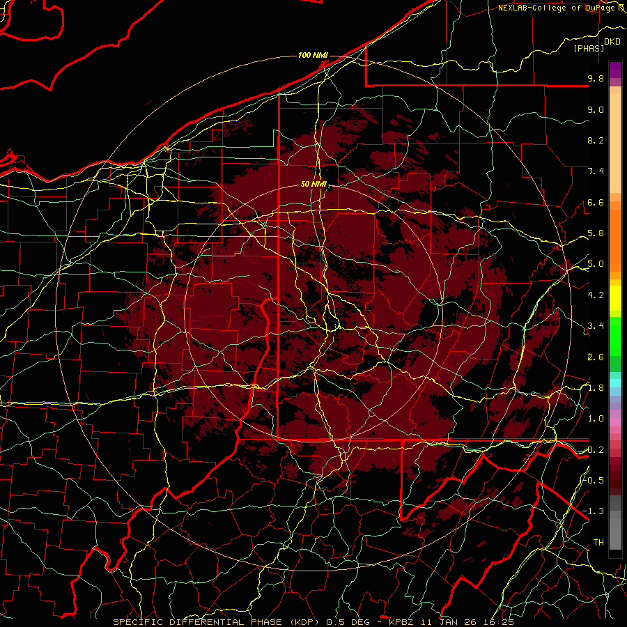The image size is (627, 627).
Task: Click the 4.2 value on the color scale
Action: pyautogui.click(x=596, y=295)
